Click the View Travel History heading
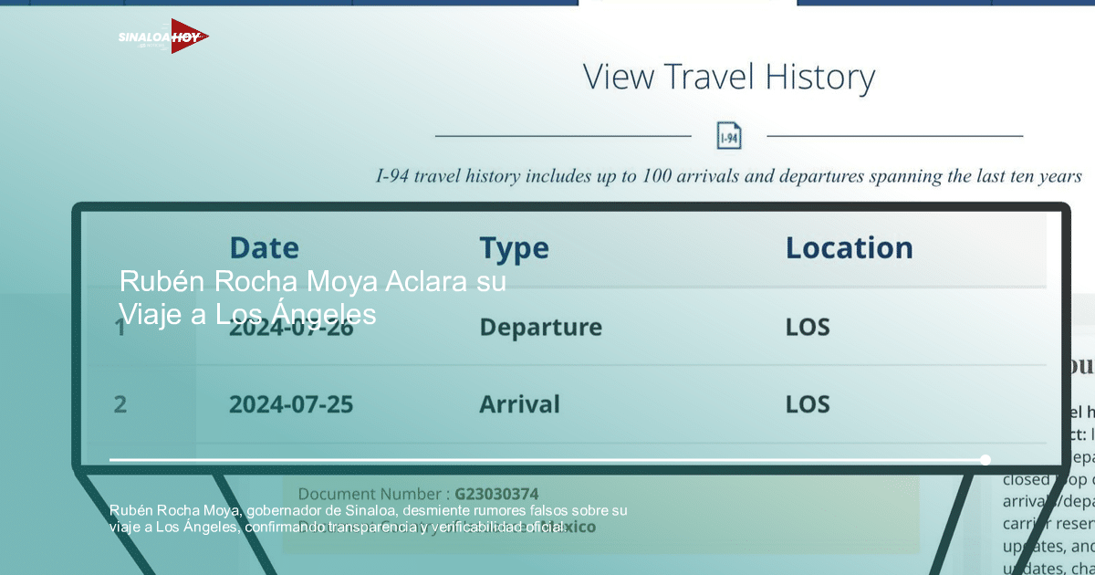Viewport: 1095px width, 575px height. (730, 77)
